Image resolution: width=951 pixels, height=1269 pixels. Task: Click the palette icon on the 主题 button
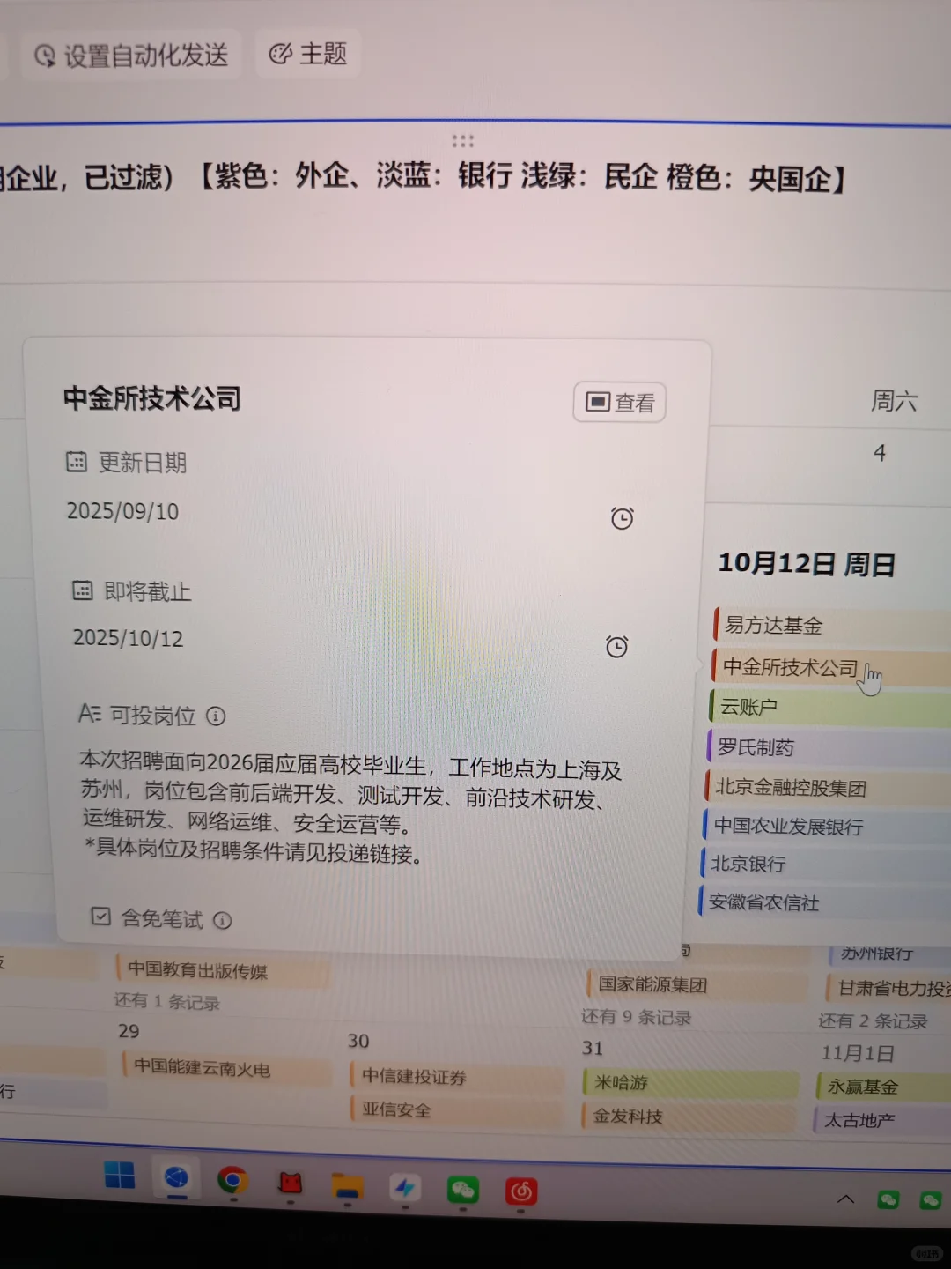click(x=280, y=52)
